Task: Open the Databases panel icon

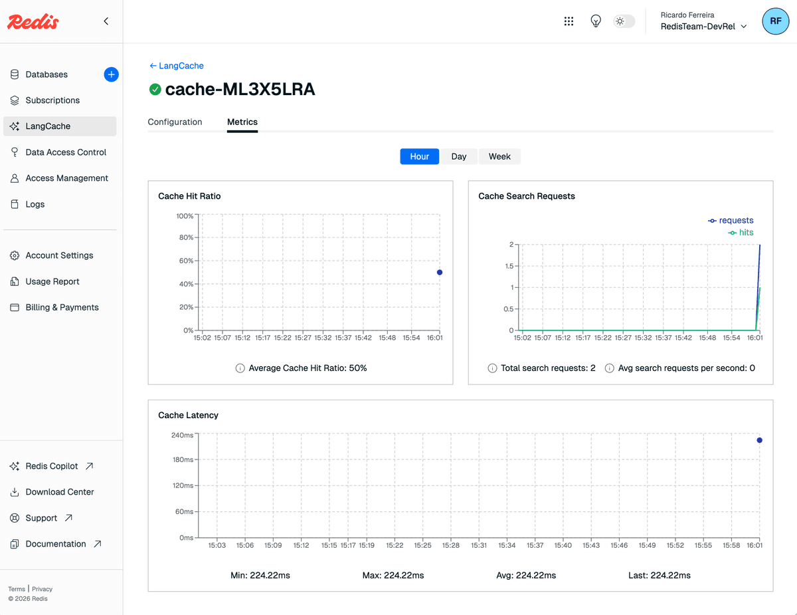Action: 15,74
